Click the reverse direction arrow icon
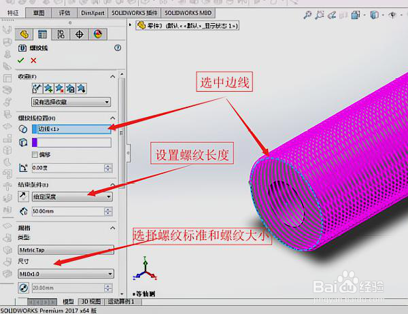This screenshot has height=314, width=408. [23, 196]
